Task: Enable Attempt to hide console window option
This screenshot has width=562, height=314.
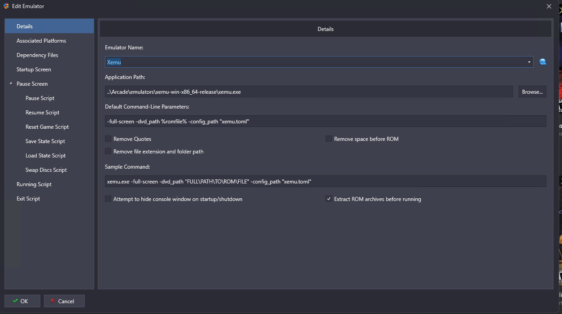Action: click(x=108, y=199)
